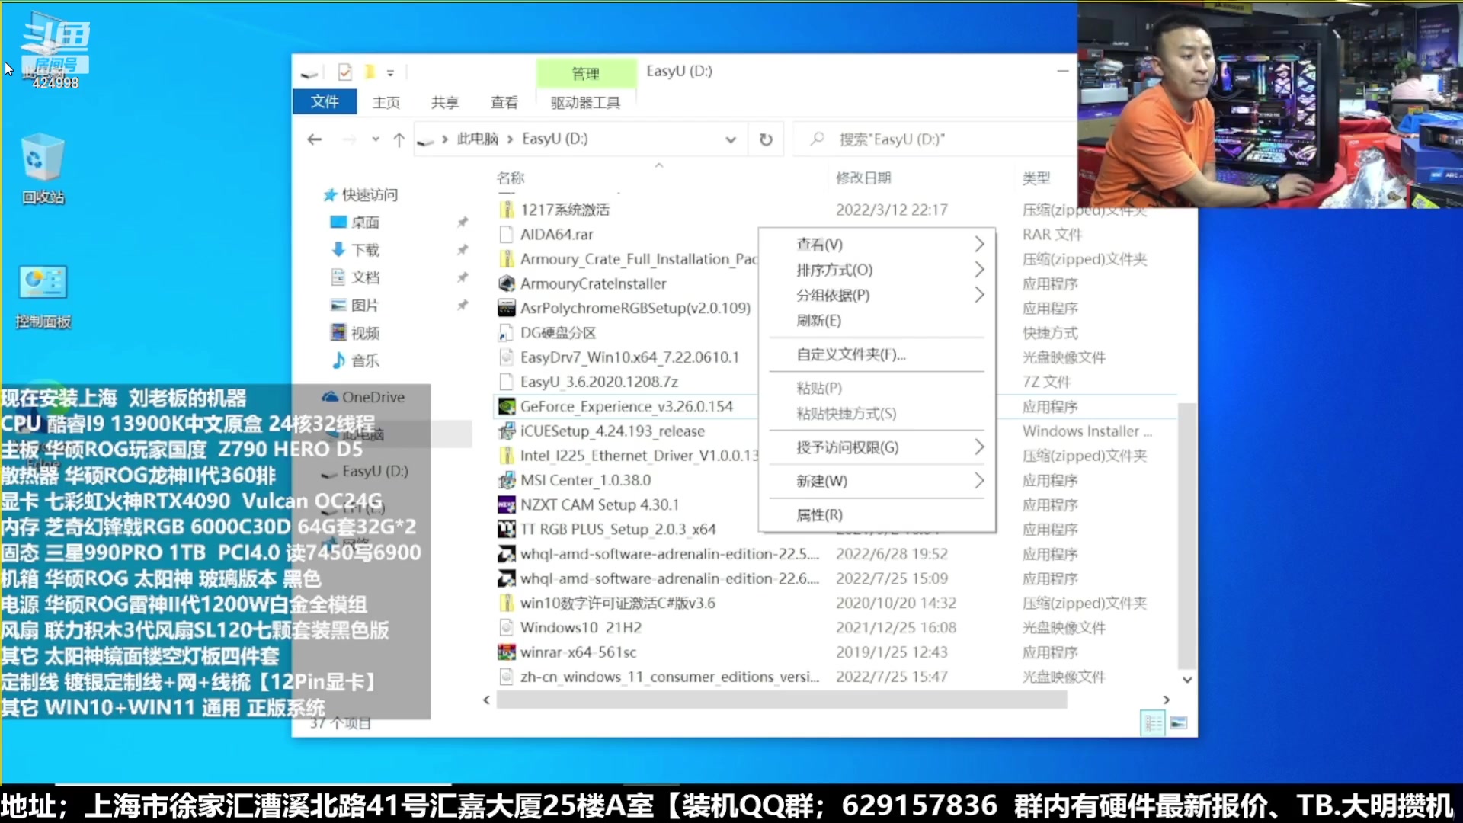Sort by 修改日期 column header
The height and width of the screenshot is (823, 1463).
[863, 178]
